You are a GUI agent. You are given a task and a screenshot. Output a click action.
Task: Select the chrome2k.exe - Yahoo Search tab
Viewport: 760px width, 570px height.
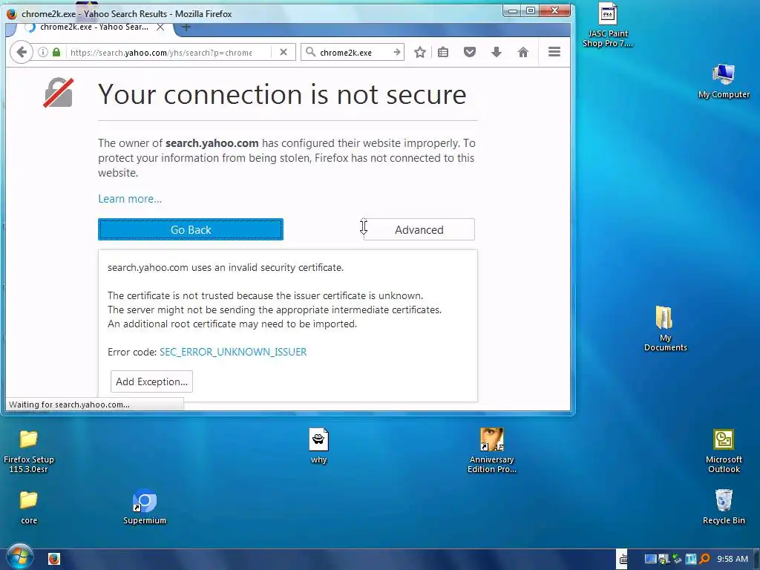(94, 27)
